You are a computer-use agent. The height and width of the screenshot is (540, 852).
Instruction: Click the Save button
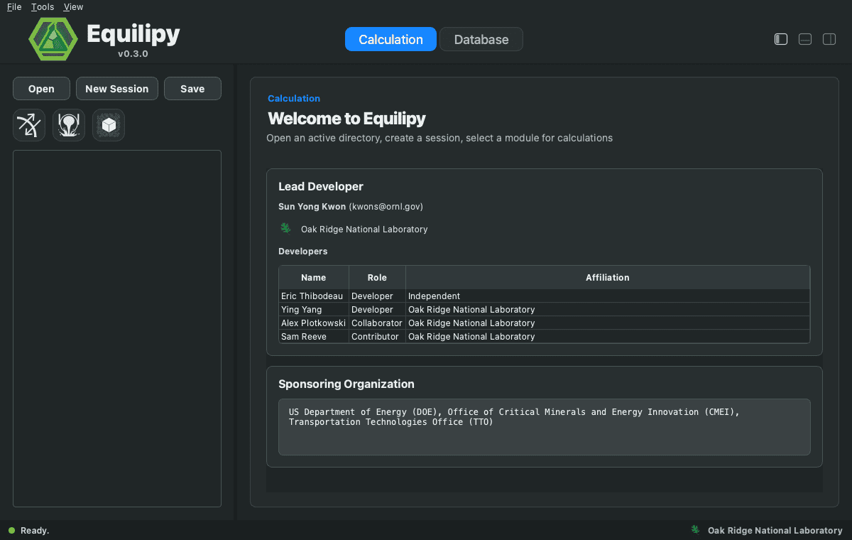(192, 89)
